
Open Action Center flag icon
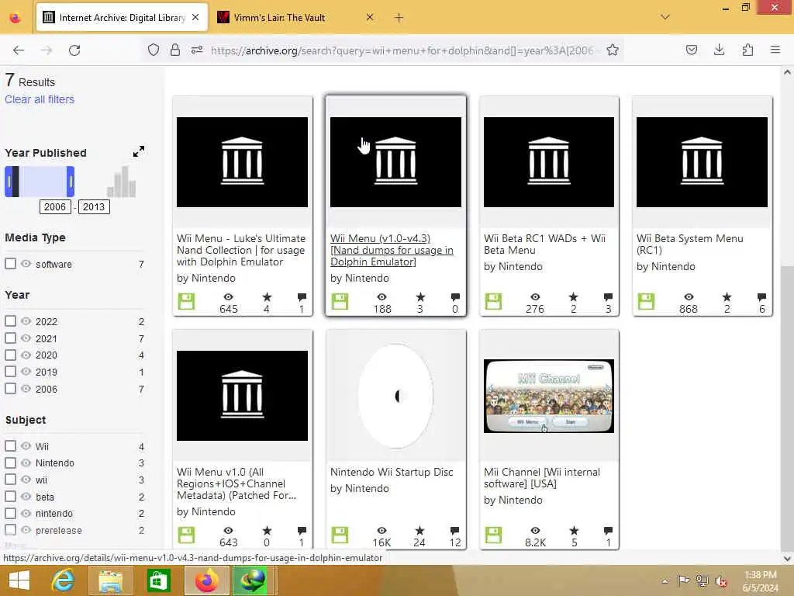[683, 580]
